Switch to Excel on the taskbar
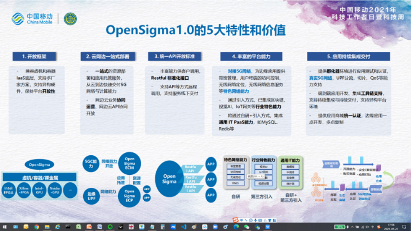The height and width of the screenshot is (232, 412). [x=79, y=227]
